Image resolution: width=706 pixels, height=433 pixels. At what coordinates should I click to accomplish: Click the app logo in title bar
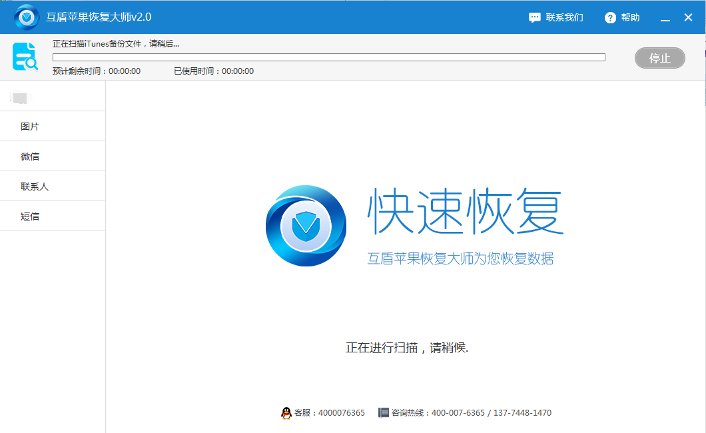tap(27, 17)
